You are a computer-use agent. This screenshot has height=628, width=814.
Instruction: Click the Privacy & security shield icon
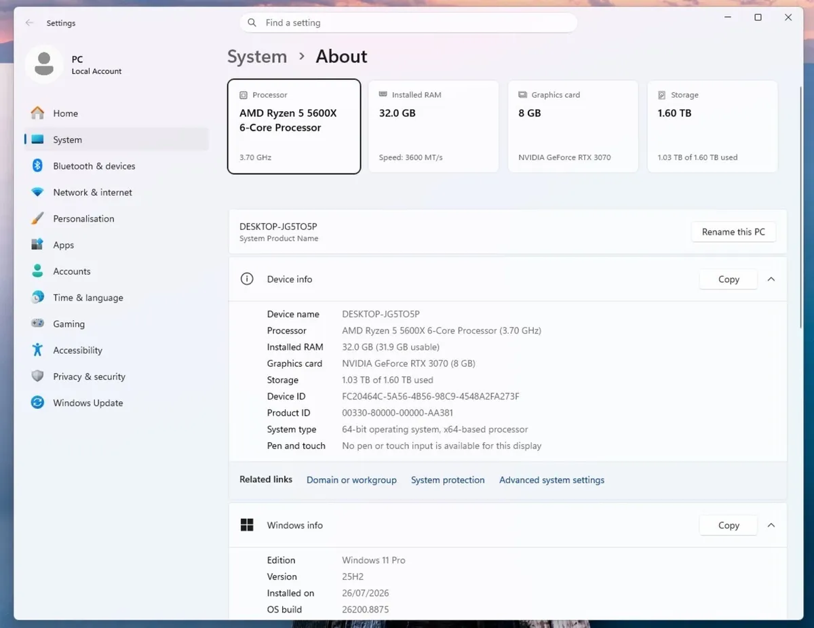(38, 376)
